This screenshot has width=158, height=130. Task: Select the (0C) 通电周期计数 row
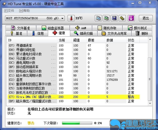74,63
